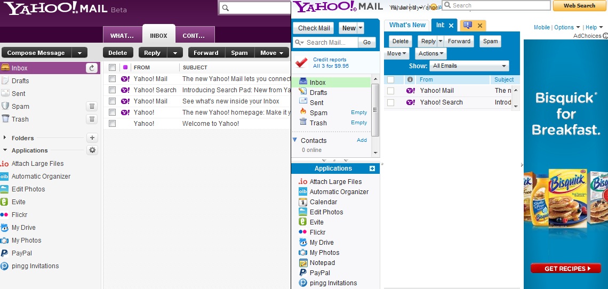The image size is (608, 289).
Task: Open Beta Reply dropdown arrow
Action: [x=175, y=53]
